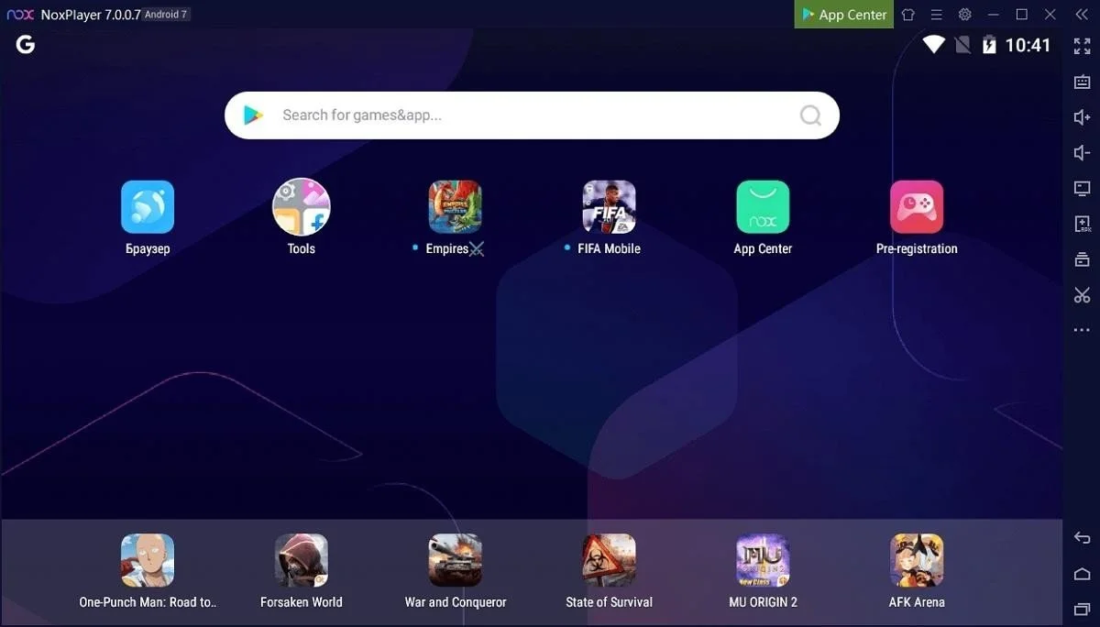Click the Android home button in sidebar
The height and width of the screenshot is (627, 1100).
[x=1082, y=574]
